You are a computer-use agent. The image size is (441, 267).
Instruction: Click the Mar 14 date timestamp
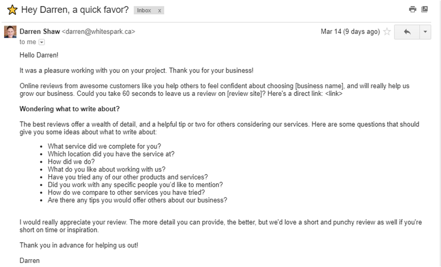tap(350, 32)
